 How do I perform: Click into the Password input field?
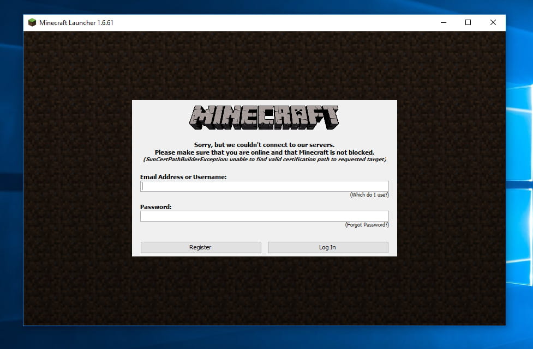264,216
